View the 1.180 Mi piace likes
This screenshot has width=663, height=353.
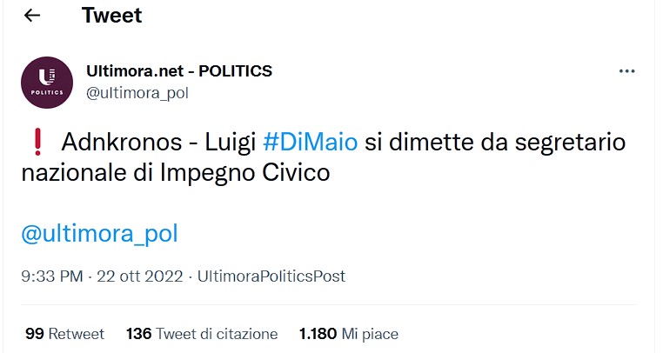(x=348, y=334)
